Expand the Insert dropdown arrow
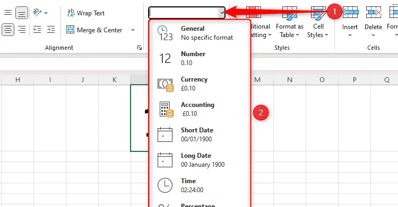398x207 pixels. [350, 35]
